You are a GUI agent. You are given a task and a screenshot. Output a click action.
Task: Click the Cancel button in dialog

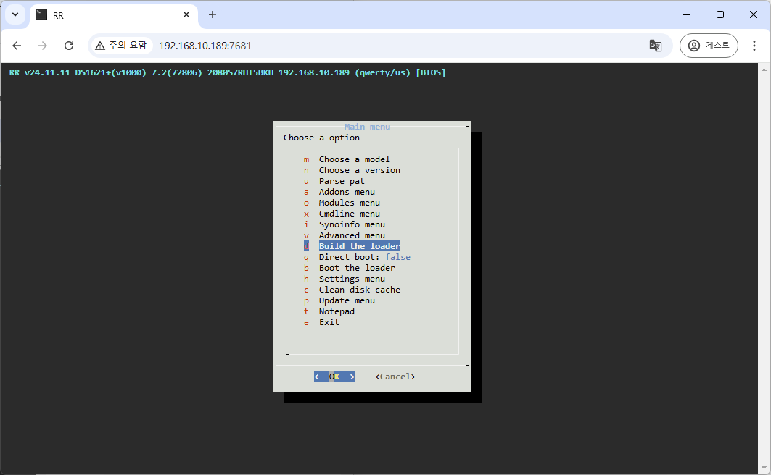click(395, 377)
